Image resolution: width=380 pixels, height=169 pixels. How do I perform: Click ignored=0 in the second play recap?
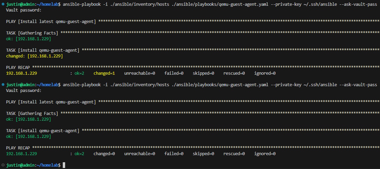(265, 154)
